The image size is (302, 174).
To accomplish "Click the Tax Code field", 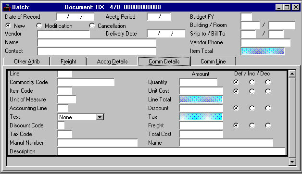I will point(65,134).
